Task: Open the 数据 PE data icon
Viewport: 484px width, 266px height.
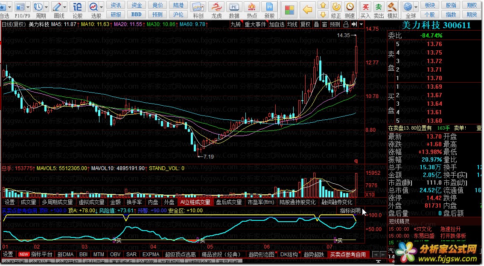Action: [234, 6]
